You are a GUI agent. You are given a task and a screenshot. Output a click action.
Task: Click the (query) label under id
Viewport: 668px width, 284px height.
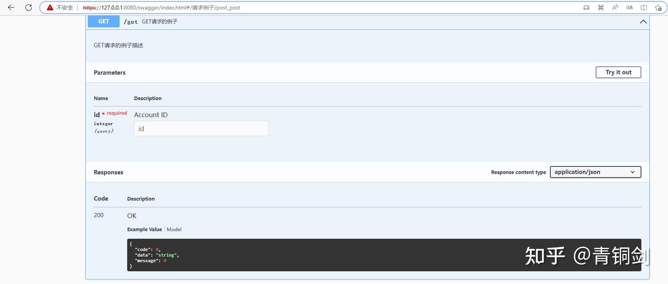[104, 131]
